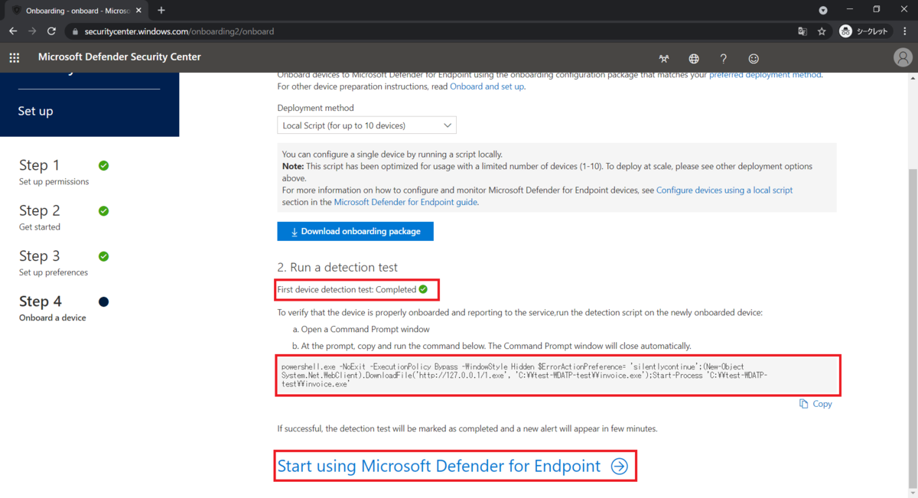Click the address bar URL field

(428, 31)
